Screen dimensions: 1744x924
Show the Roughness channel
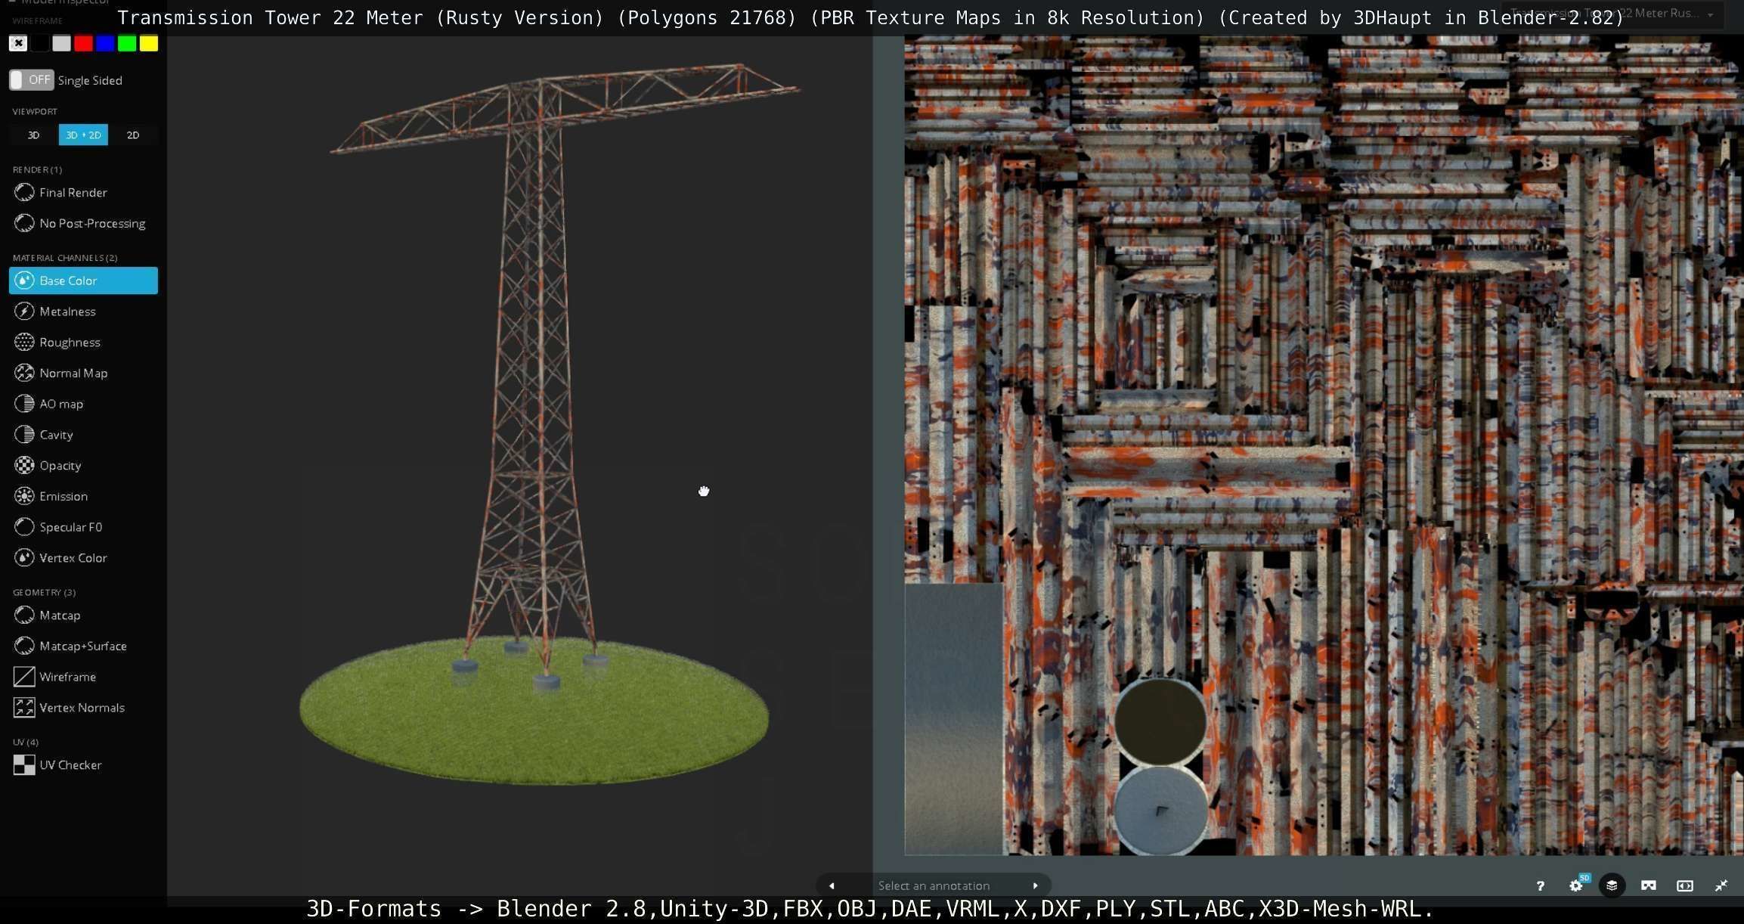[x=83, y=343]
